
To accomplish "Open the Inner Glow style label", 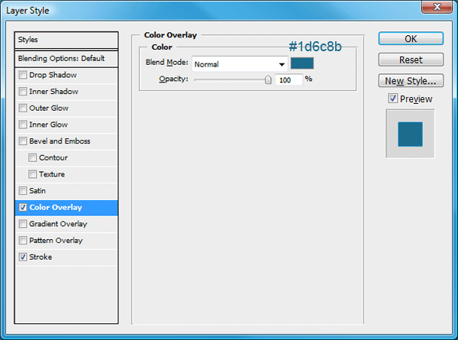I will point(49,125).
